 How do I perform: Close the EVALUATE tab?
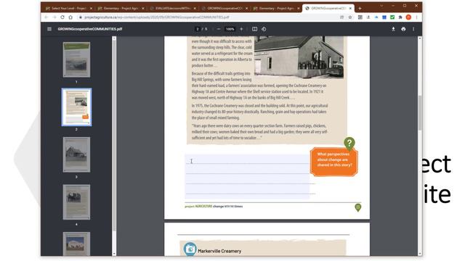pyautogui.click(x=195, y=8)
